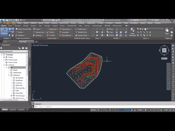Click the ViewCube top face

(164, 50)
